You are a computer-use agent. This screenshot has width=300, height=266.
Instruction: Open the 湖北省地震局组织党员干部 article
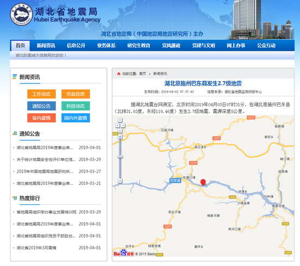click(x=46, y=236)
